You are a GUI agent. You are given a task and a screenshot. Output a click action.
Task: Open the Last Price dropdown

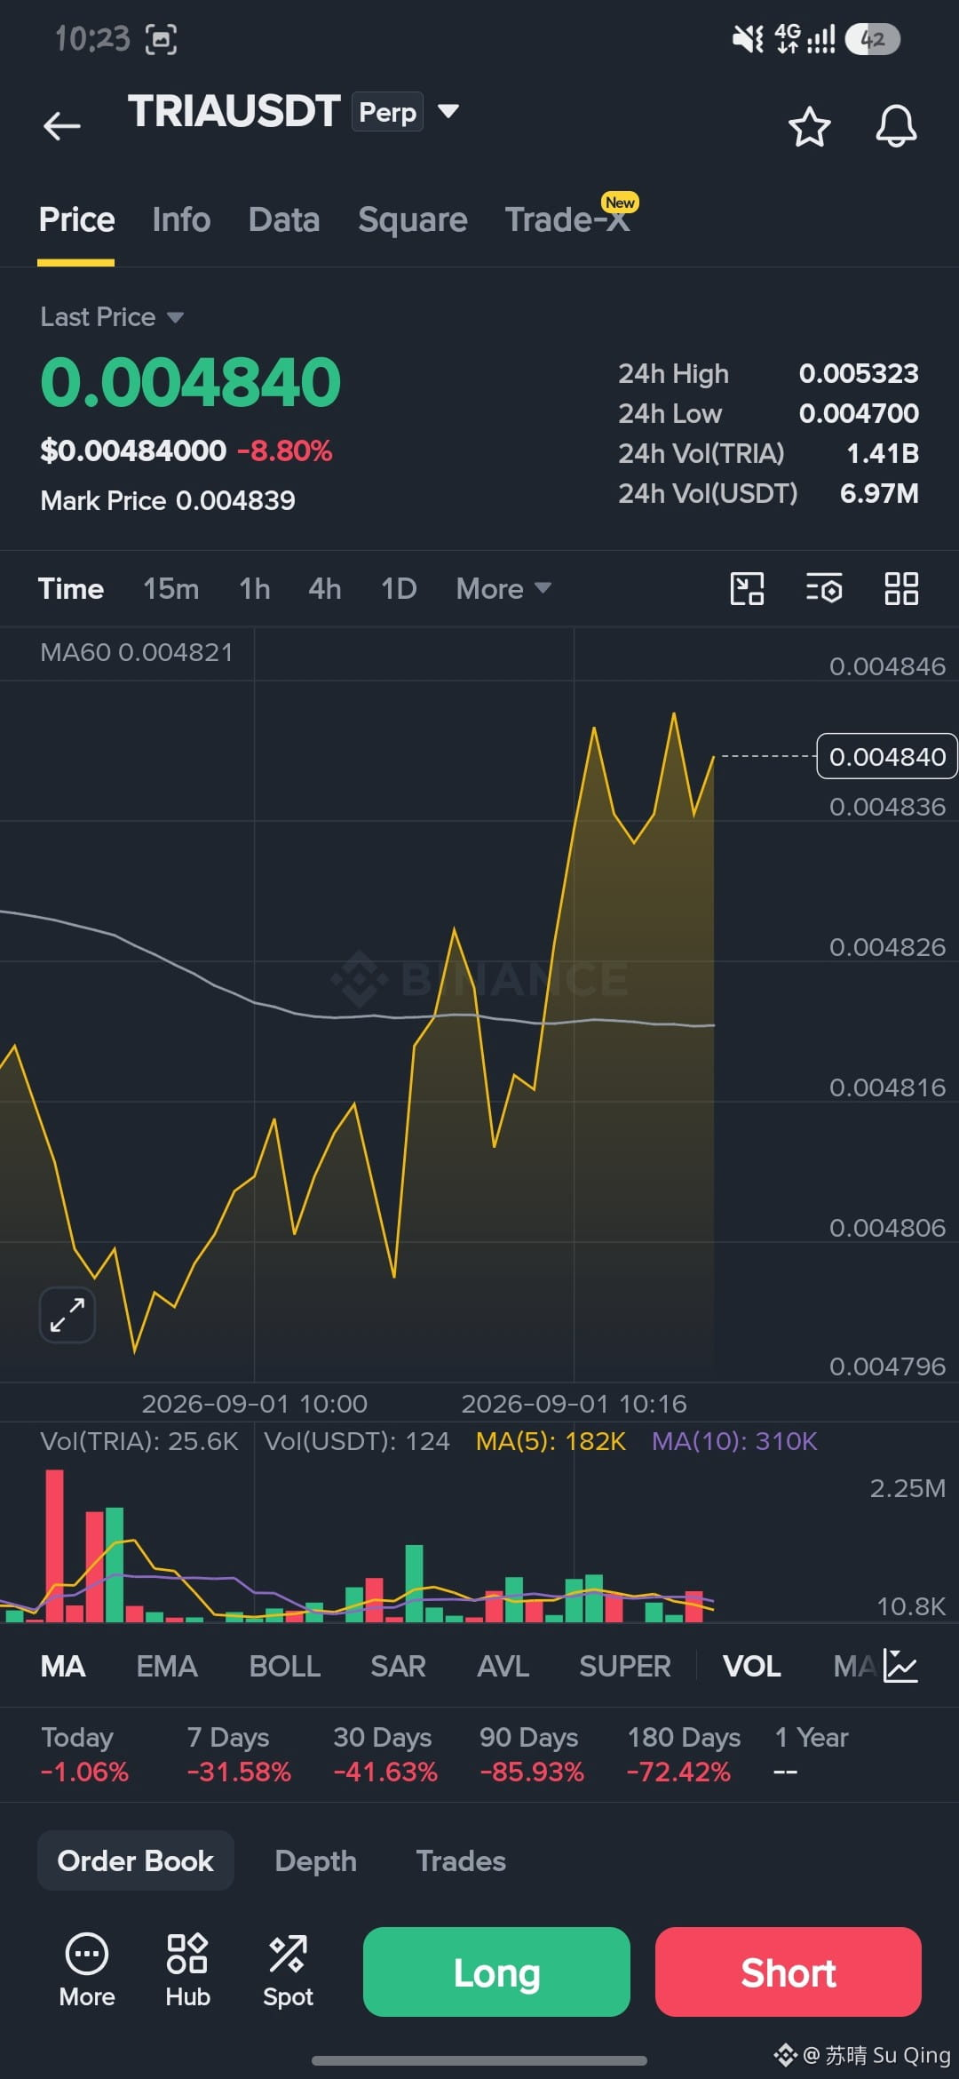(x=112, y=317)
